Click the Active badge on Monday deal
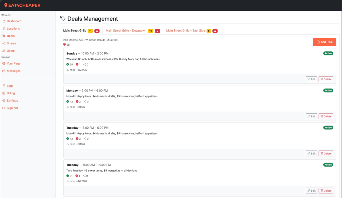342x198 pixels. 328,90
